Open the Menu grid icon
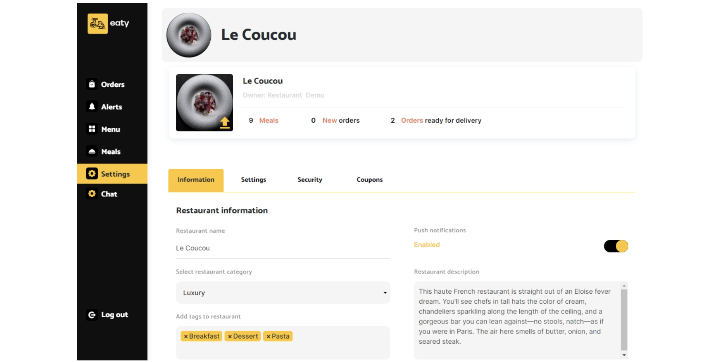Screen dimensions: 726x362 pyautogui.click(x=92, y=129)
